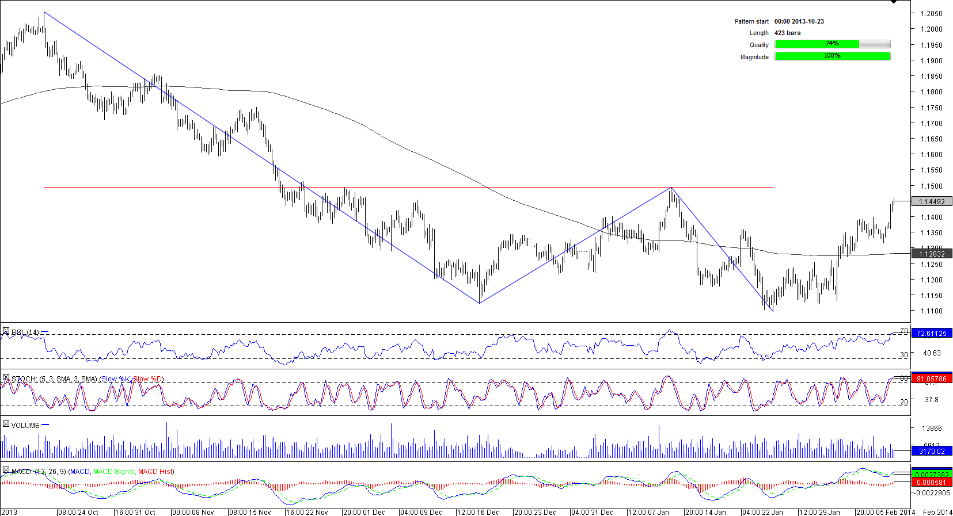Click the Magnitude 100% progress bar
This screenshot has width=953, height=516.
click(x=832, y=56)
